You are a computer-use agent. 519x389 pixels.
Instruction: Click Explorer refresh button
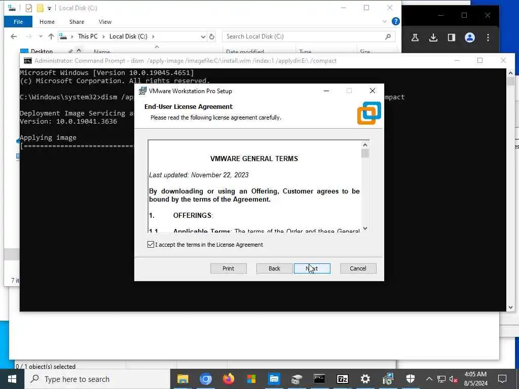(x=212, y=36)
